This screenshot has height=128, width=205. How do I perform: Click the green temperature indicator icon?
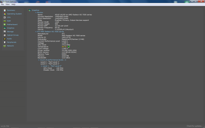pos(69,46)
